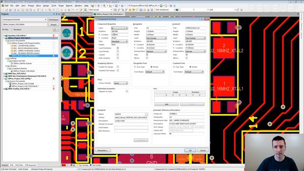
Task: Select [03] 28PINS SCHEMATIC.SchDoc in tree
Action: point(27,51)
